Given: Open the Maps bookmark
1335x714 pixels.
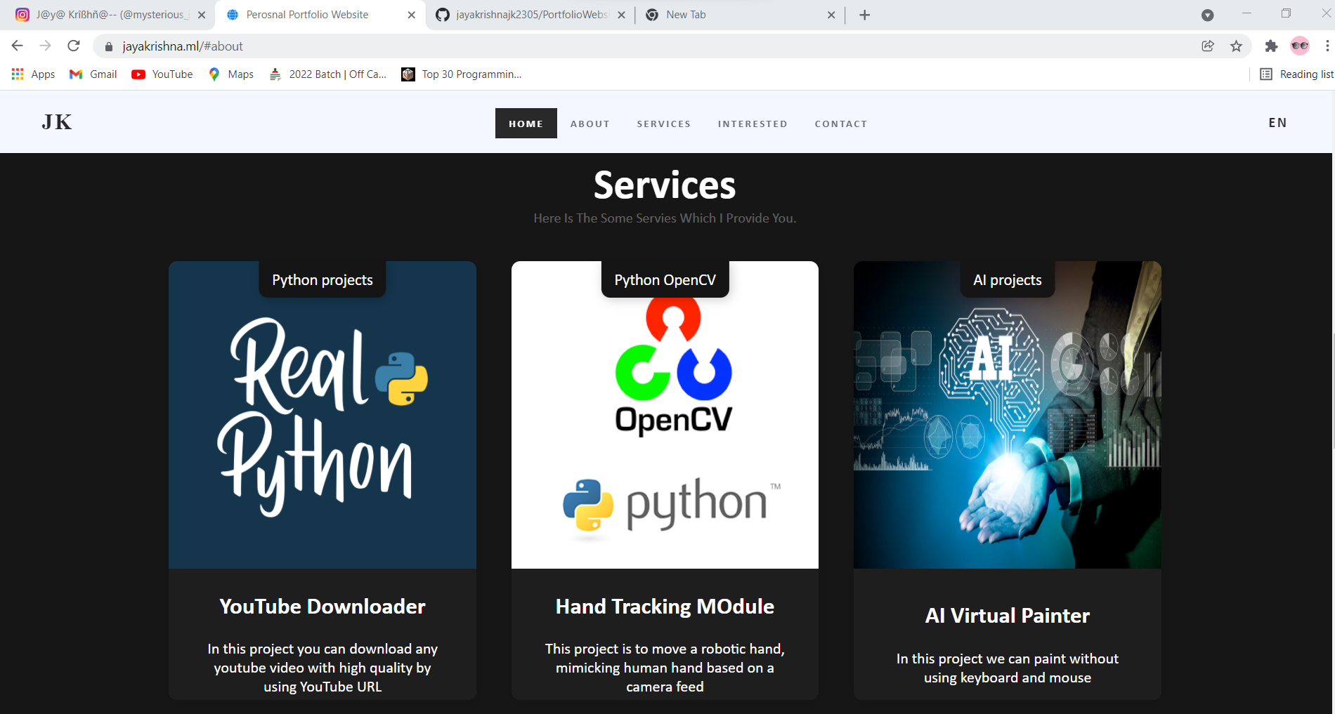Looking at the screenshot, I should point(231,74).
